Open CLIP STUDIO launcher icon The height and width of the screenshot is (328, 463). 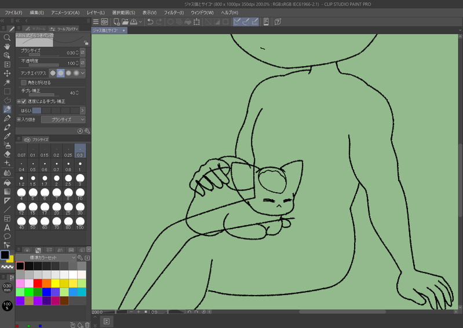[x=104, y=21]
